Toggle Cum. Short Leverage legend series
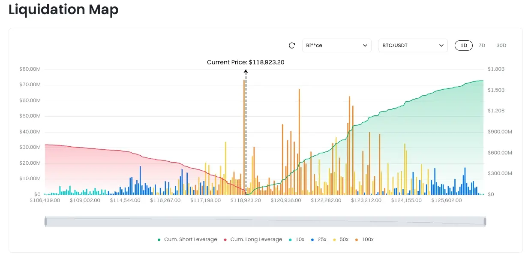The image size is (525, 254). [x=187, y=239]
